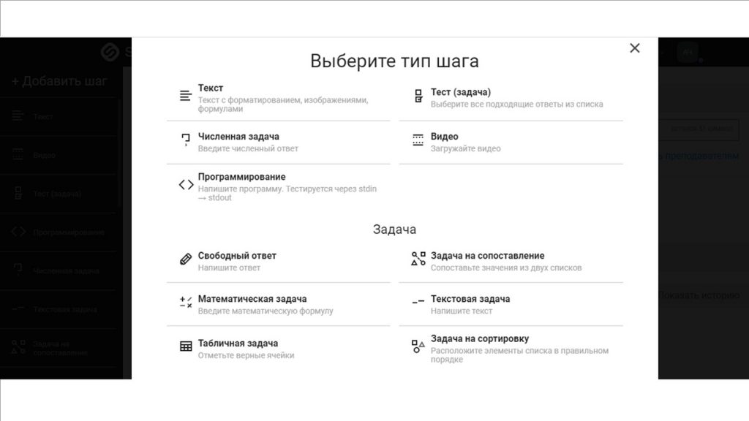The width and height of the screenshot is (749, 421).
Task: Choose the Свободный ответ pencil icon
Action: [186, 257]
